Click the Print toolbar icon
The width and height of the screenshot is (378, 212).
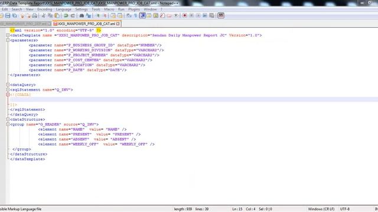[34, 16]
